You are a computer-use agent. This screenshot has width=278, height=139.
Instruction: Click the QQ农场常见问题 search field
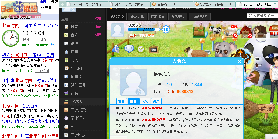[x=262, y=16]
